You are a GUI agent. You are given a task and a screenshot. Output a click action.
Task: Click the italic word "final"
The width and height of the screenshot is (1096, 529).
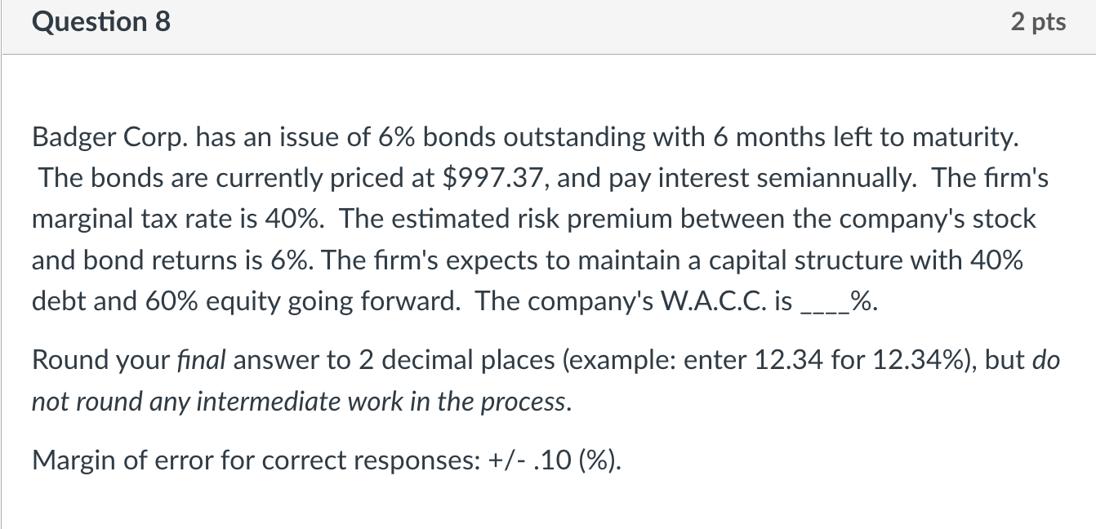click(201, 360)
